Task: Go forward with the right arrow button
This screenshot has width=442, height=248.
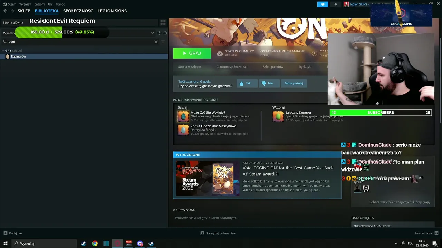Action: [12, 11]
